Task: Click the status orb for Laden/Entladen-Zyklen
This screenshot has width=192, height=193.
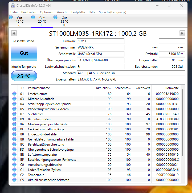Action: click(x=14, y=170)
